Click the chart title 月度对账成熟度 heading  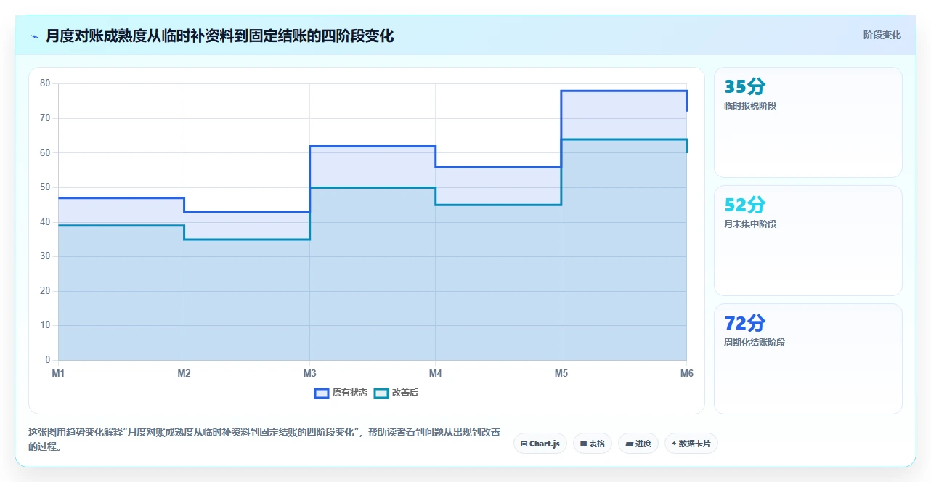coord(219,36)
